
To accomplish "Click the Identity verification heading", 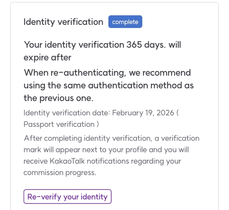I will (63, 22).
